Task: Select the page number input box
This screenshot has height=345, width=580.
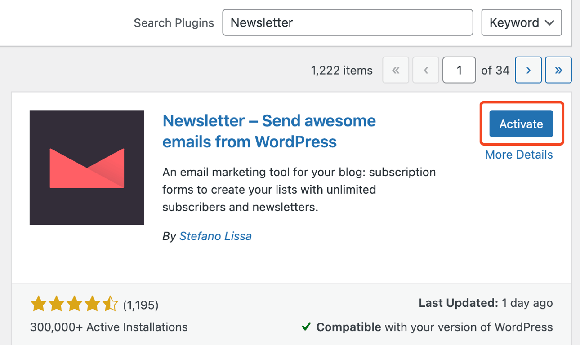Action: [x=459, y=70]
